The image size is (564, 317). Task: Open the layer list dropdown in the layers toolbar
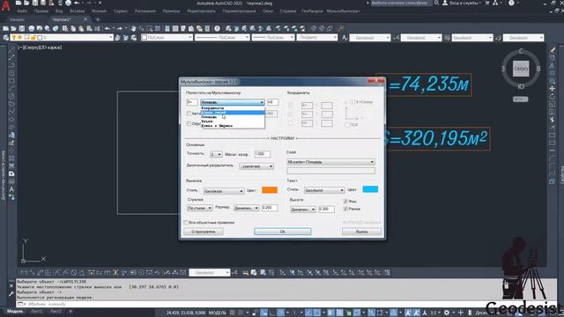[63, 37]
